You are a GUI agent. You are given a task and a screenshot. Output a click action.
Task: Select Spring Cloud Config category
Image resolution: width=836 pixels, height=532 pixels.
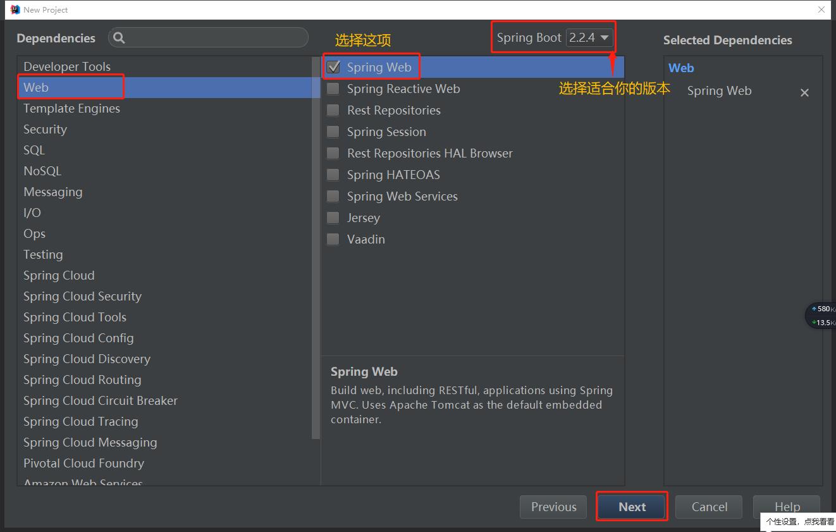[x=165, y=338]
